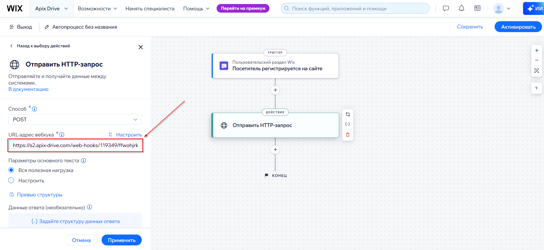Screen dimensions: 544x250
Task: Open Нанять специалиста menu item
Action: pyautogui.click(x=150, y=9)
